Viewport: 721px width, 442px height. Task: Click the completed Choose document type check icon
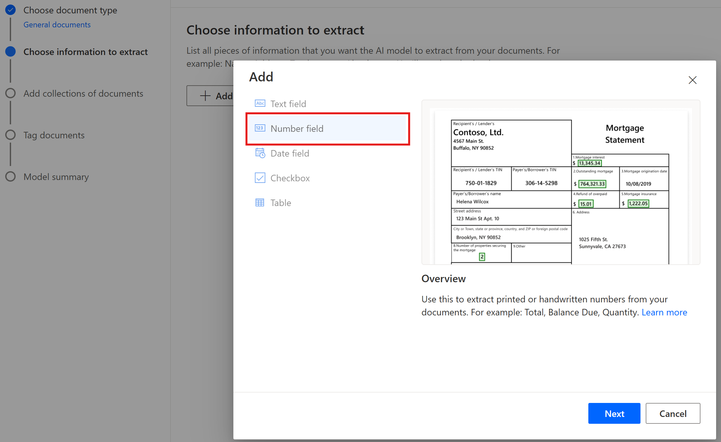(x=10, y=10)
